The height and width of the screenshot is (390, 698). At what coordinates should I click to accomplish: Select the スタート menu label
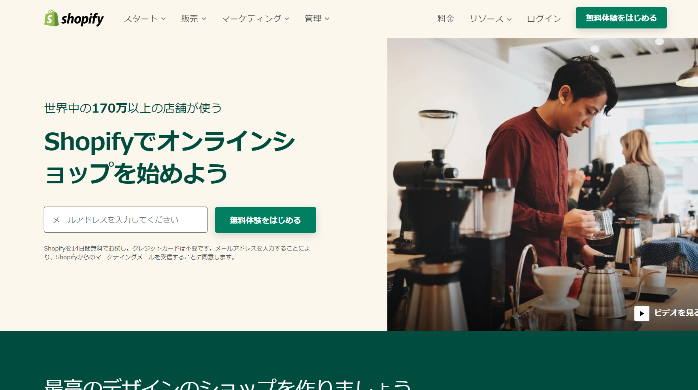coord(140,19)
